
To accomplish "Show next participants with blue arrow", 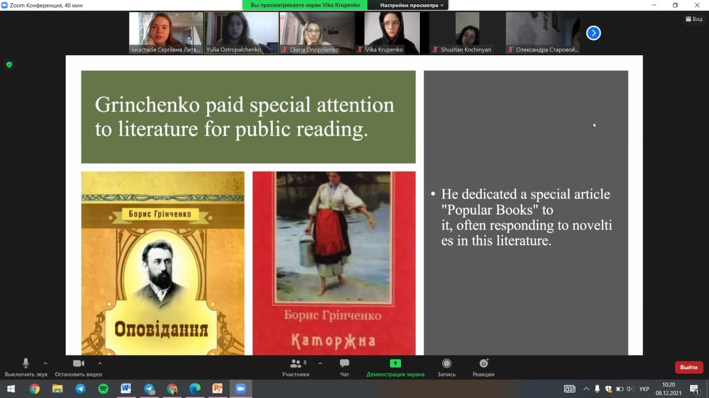I will 593,33.
